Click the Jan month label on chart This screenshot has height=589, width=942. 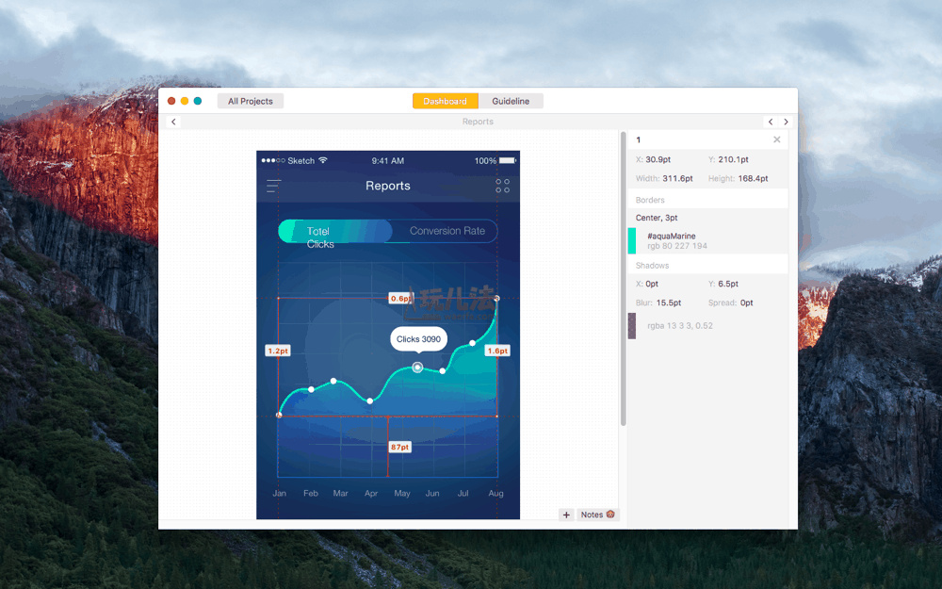pyautogui.click(x=280, y=494)
